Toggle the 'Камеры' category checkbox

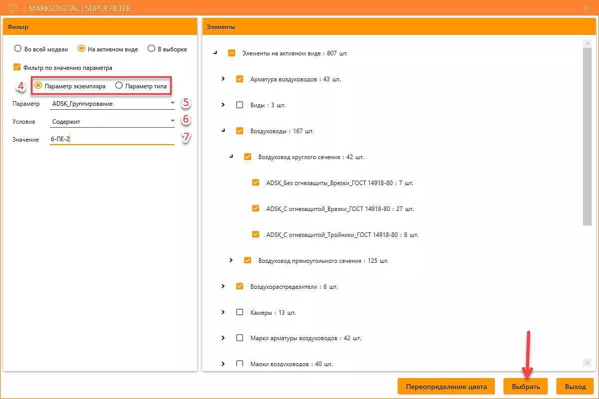coord(240,312)
